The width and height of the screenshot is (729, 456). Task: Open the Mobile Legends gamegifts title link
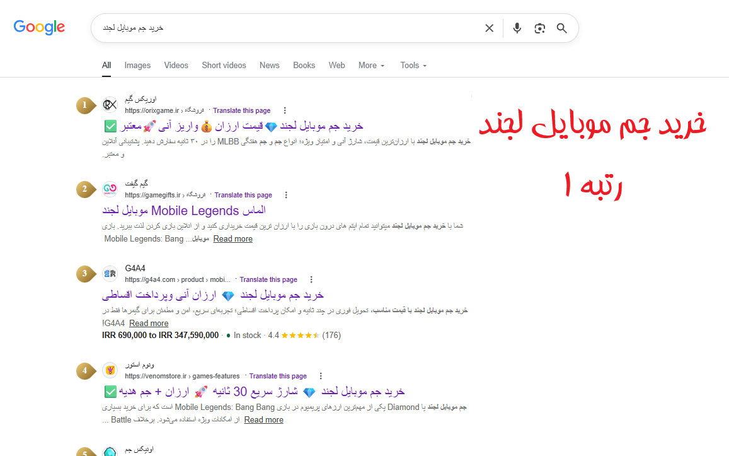click(183, 211)
